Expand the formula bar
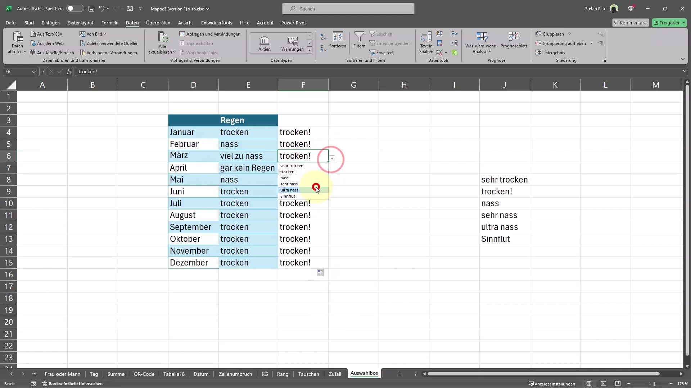691x388 pixels. 684,71
